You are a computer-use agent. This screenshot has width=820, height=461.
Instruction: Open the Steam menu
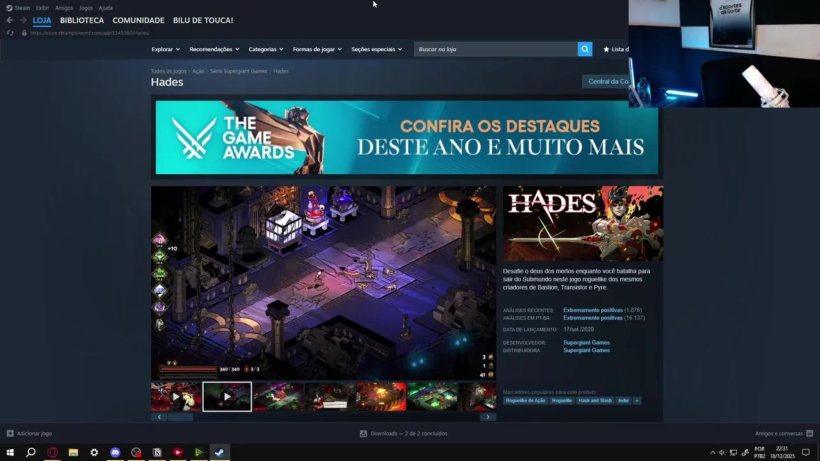point(22,8)
